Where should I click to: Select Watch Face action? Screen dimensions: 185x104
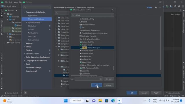pyautogui.click(x=86, y=62)
